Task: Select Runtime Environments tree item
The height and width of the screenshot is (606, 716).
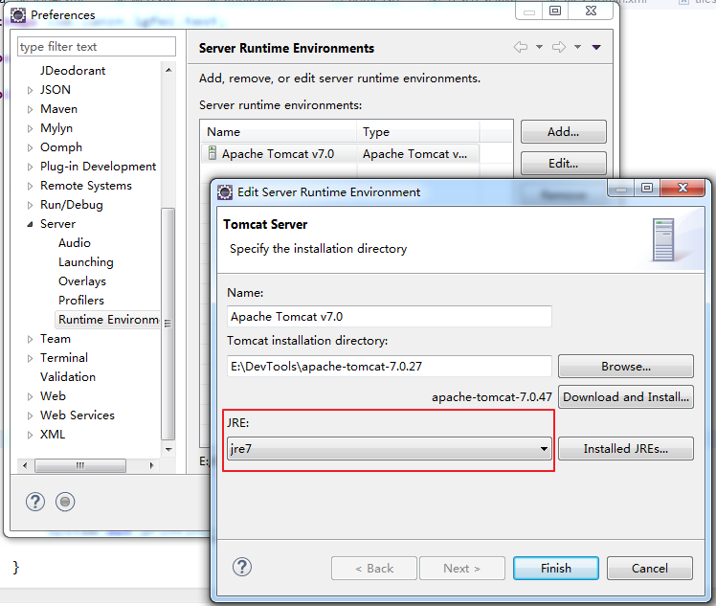Action: coord(108,320)
